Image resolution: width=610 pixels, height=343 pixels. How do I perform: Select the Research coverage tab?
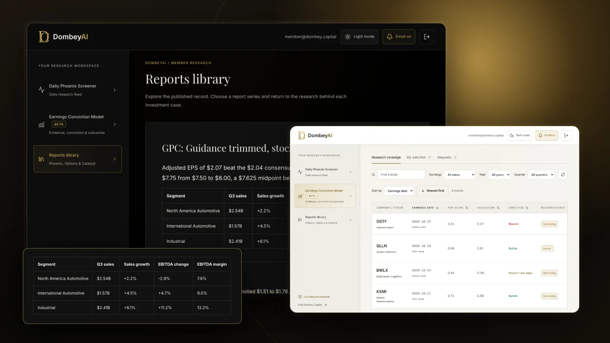(x=386, y=157)
